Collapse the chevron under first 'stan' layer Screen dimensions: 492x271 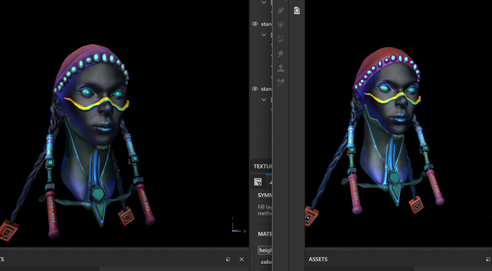click(x=264, y=35)
